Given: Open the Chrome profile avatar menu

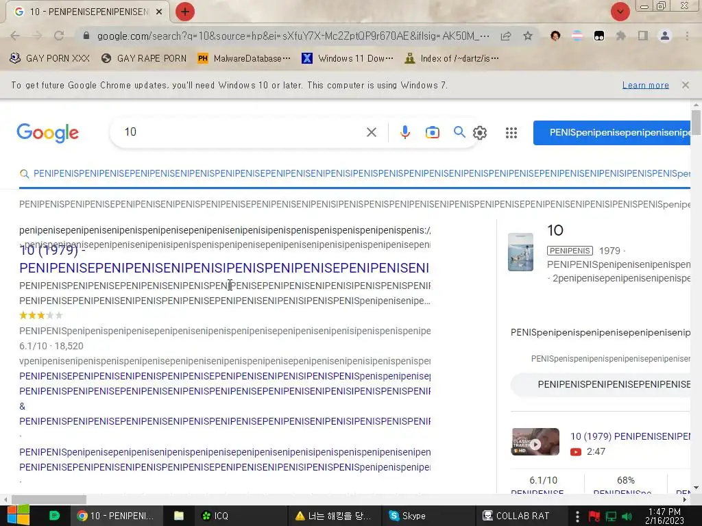Looking at the screenshot, I should [665, 36].
